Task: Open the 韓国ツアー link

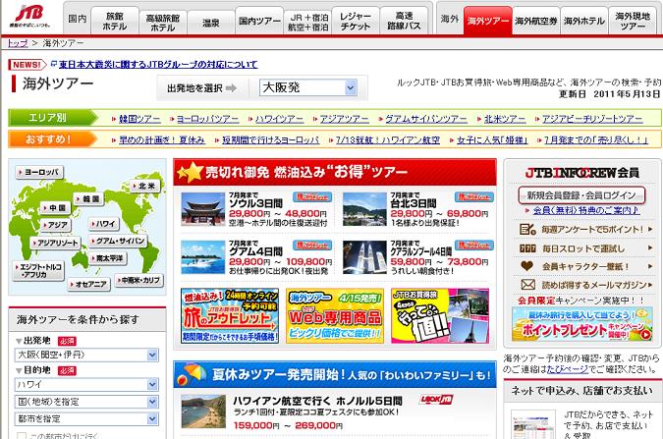Action: 139,119
